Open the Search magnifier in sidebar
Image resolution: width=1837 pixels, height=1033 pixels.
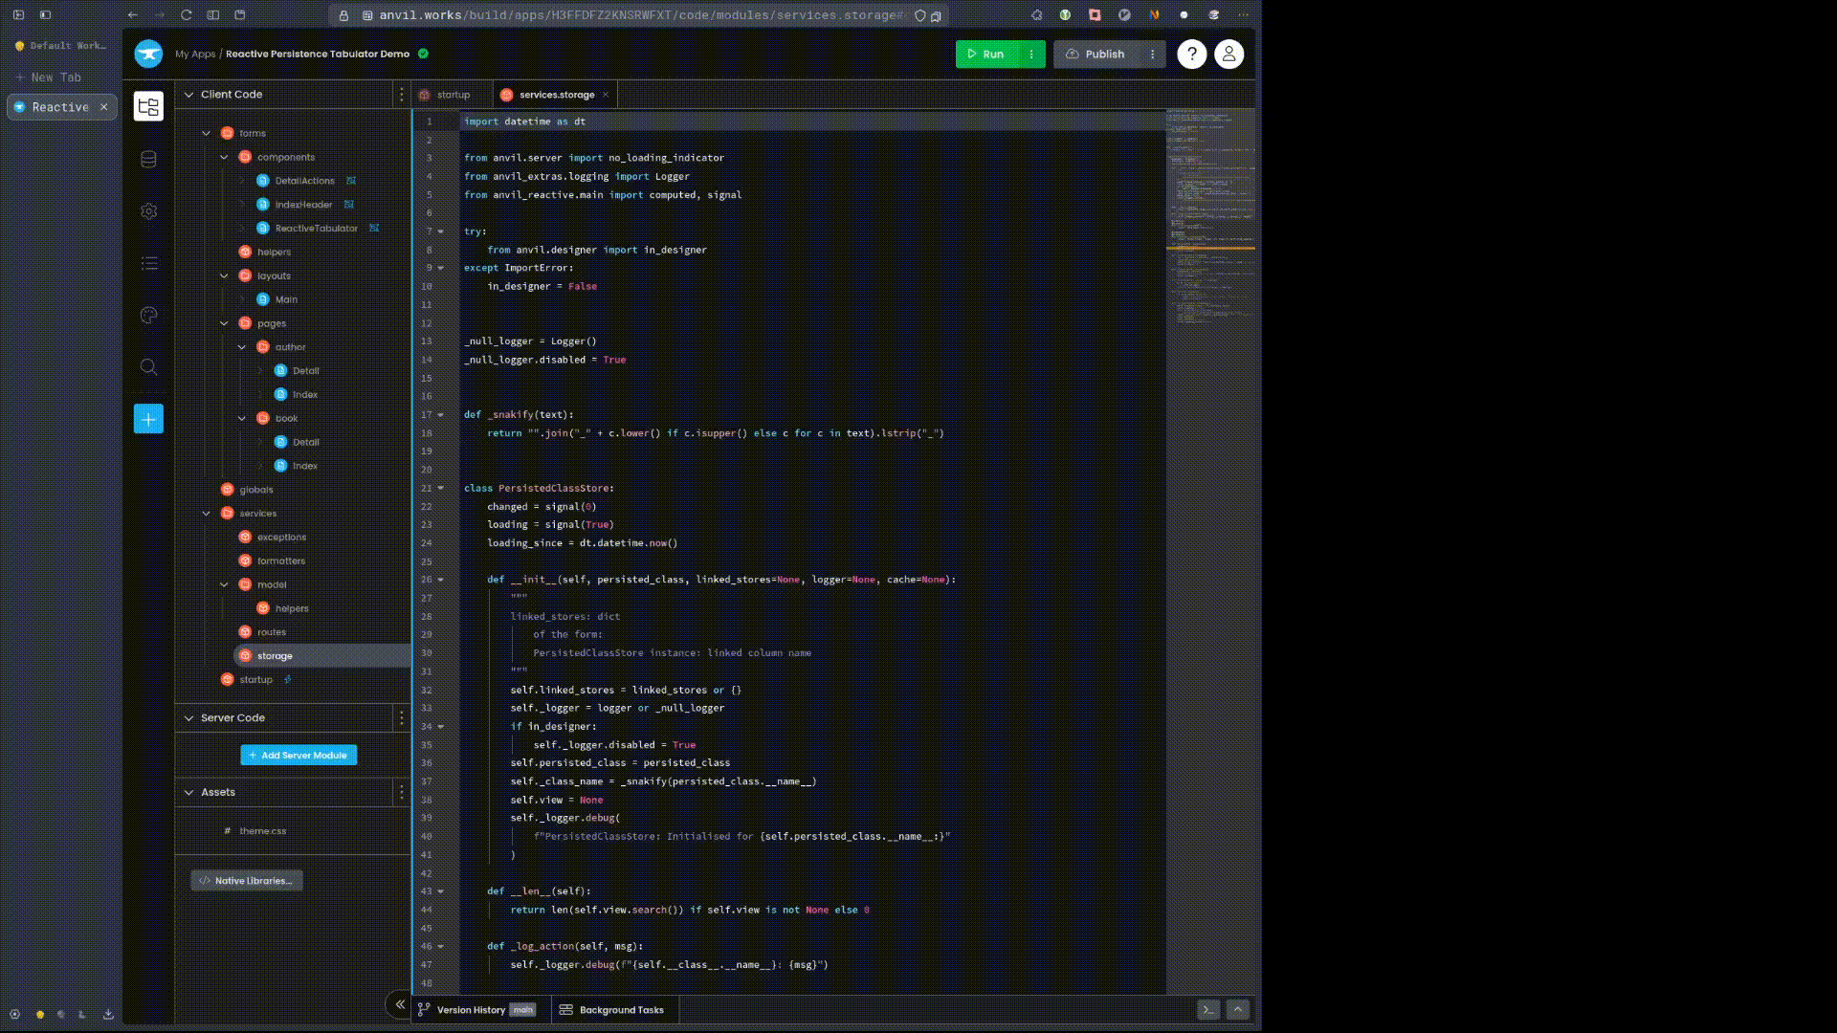click(148, 367)
